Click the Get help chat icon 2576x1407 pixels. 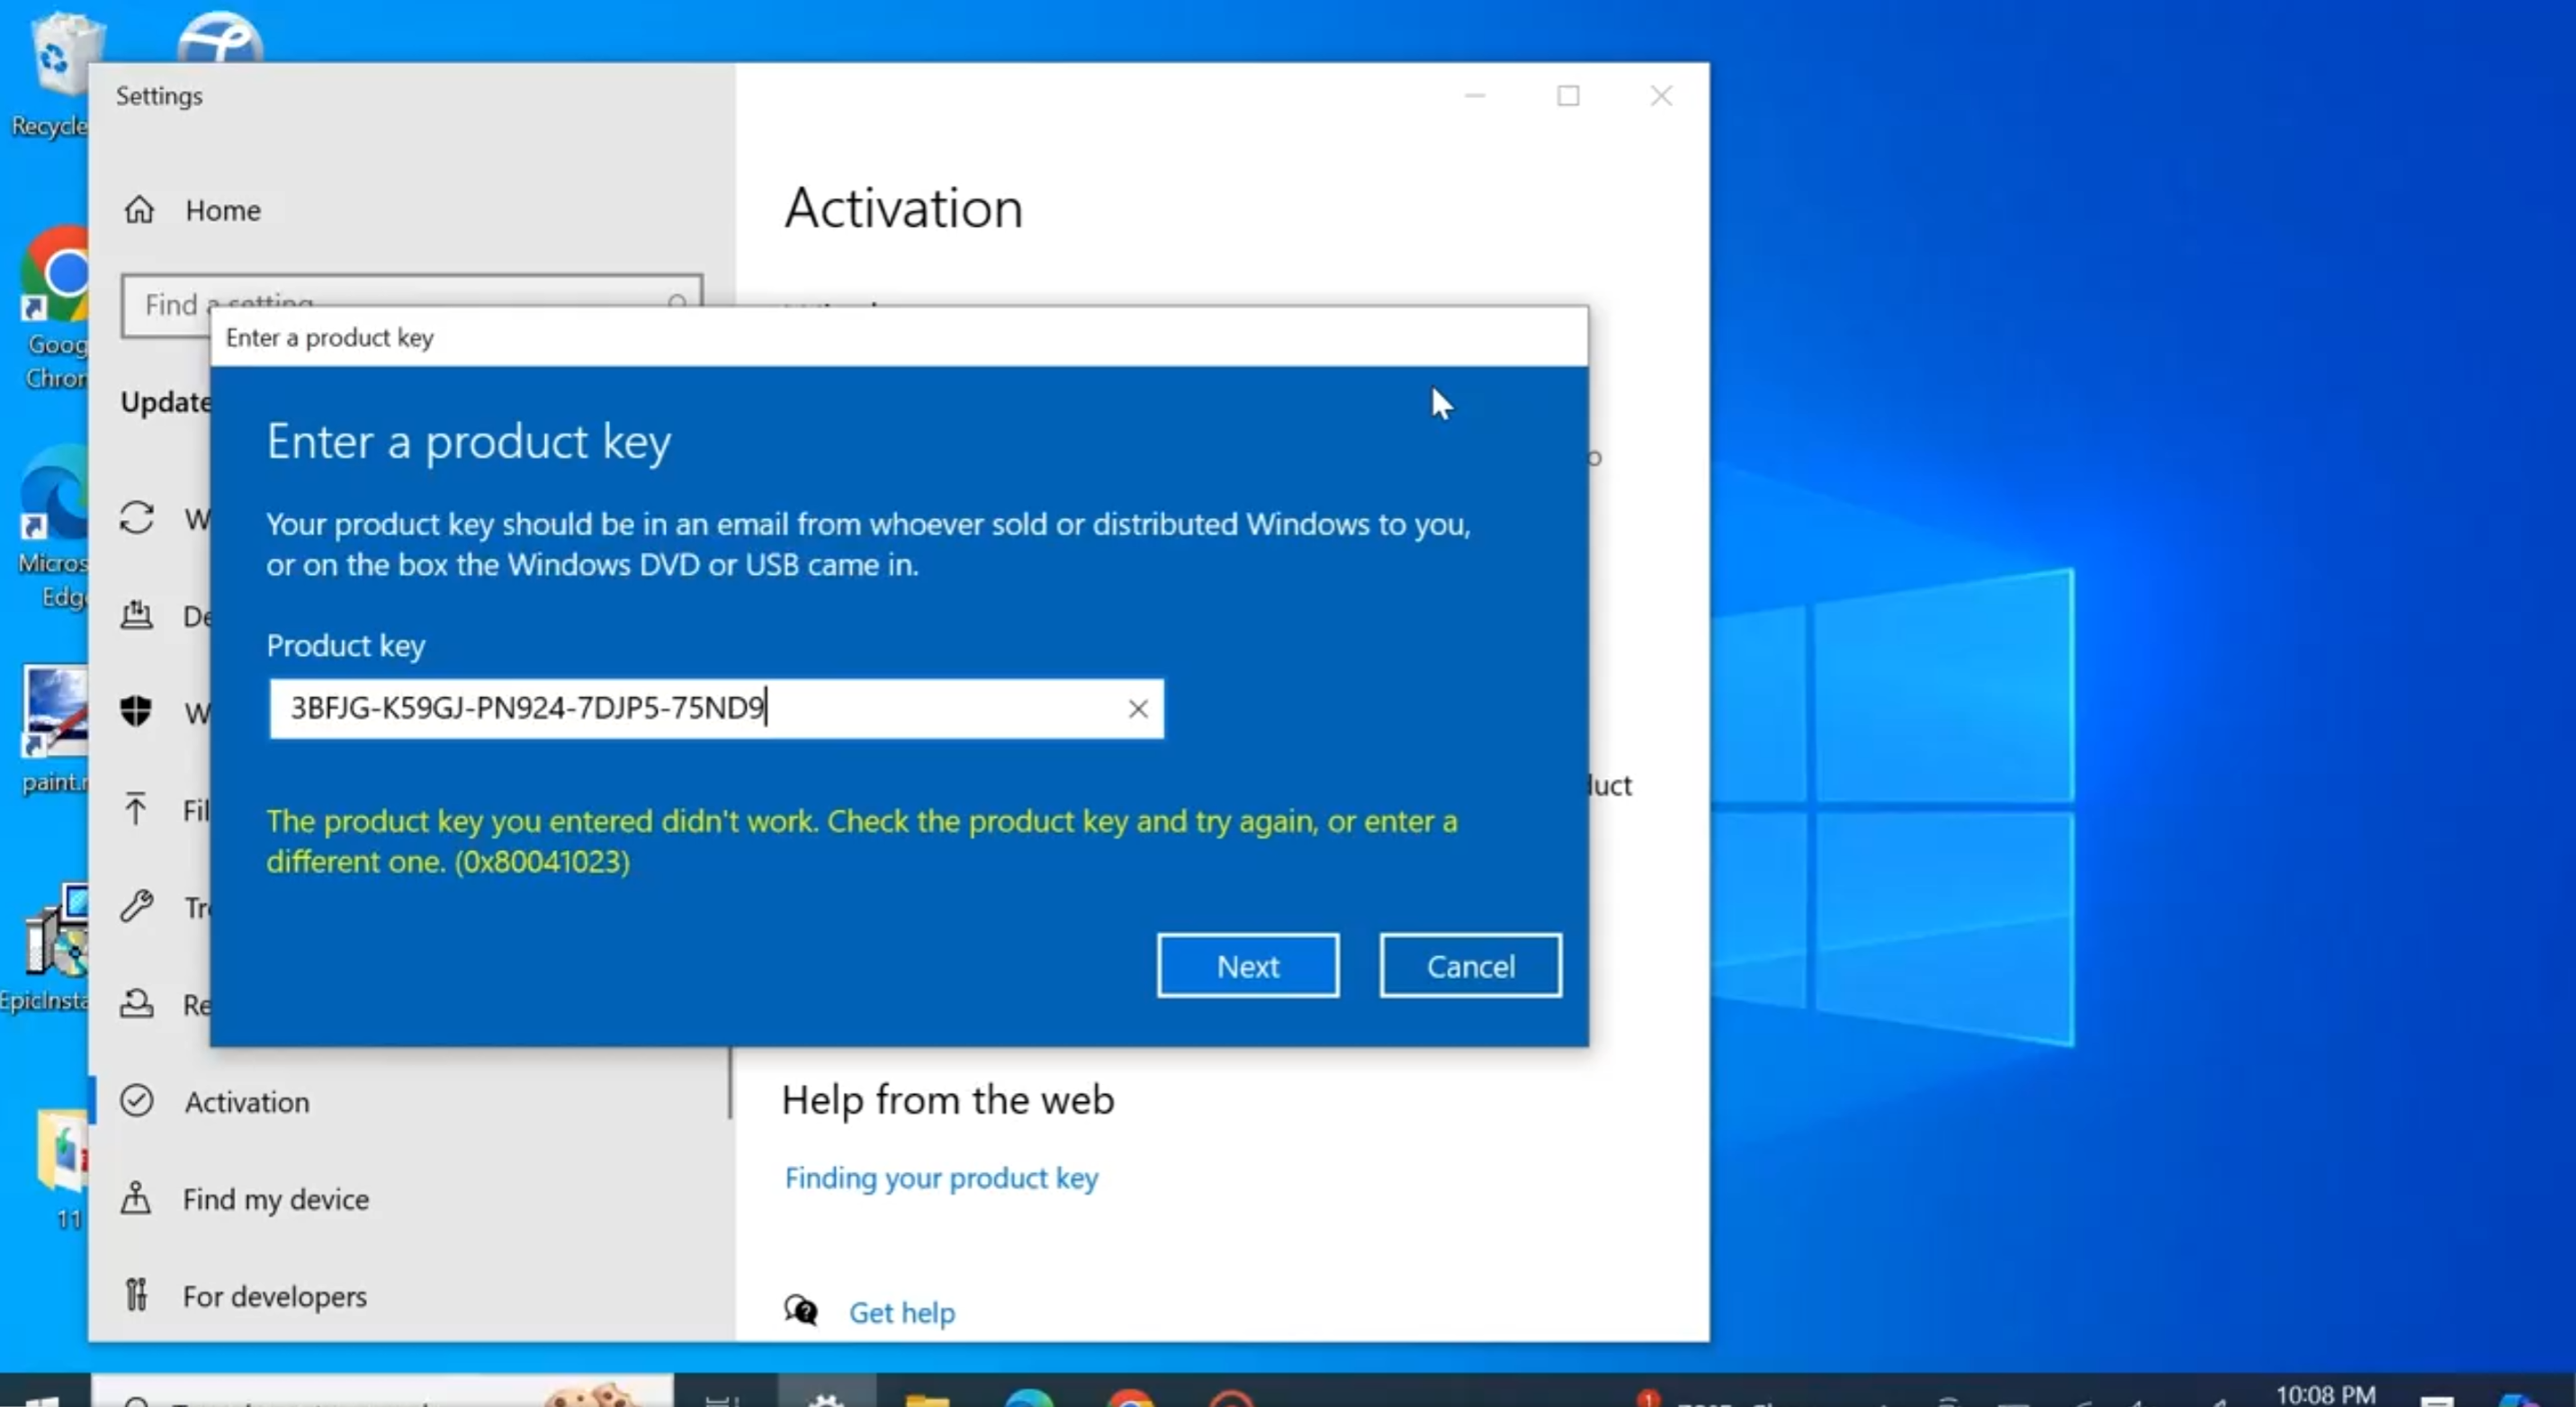(x=801, y=1309)
